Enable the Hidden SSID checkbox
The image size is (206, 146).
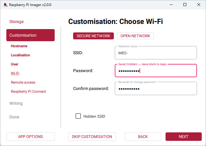coord(78,116)
